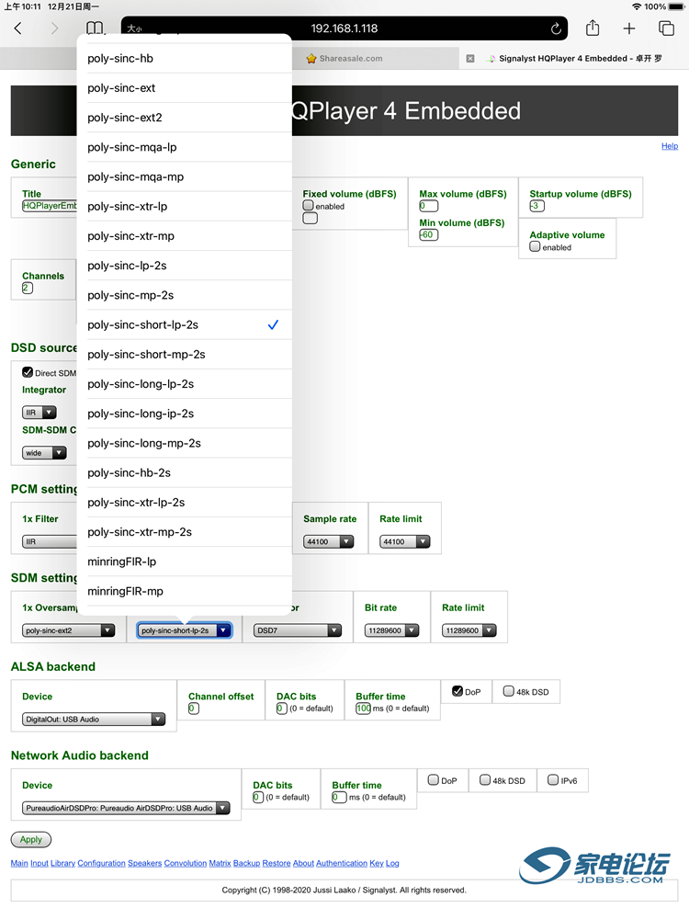Enable Adaptive volume checkbox
Screen dimensions: 689x919
535,246
